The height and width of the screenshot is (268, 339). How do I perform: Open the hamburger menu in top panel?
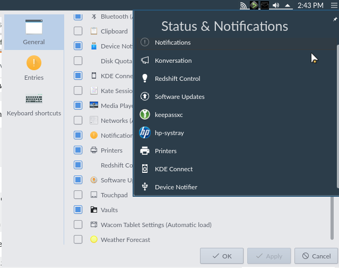(x=334, y=5)
